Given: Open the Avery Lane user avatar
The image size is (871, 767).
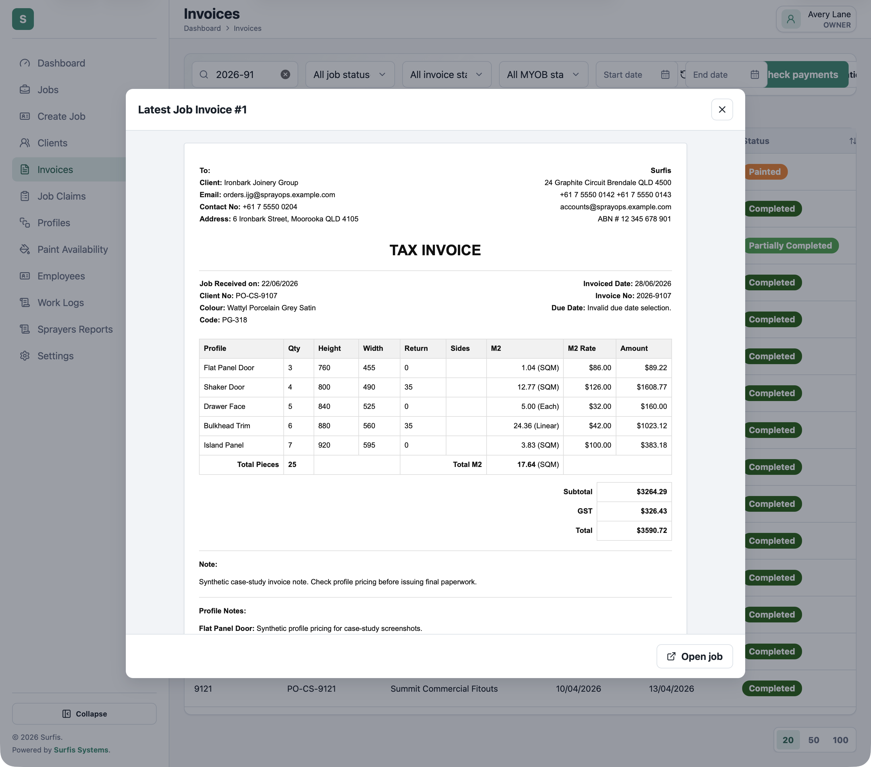Looking at the screenshot, I should click(x=791, y=19).
